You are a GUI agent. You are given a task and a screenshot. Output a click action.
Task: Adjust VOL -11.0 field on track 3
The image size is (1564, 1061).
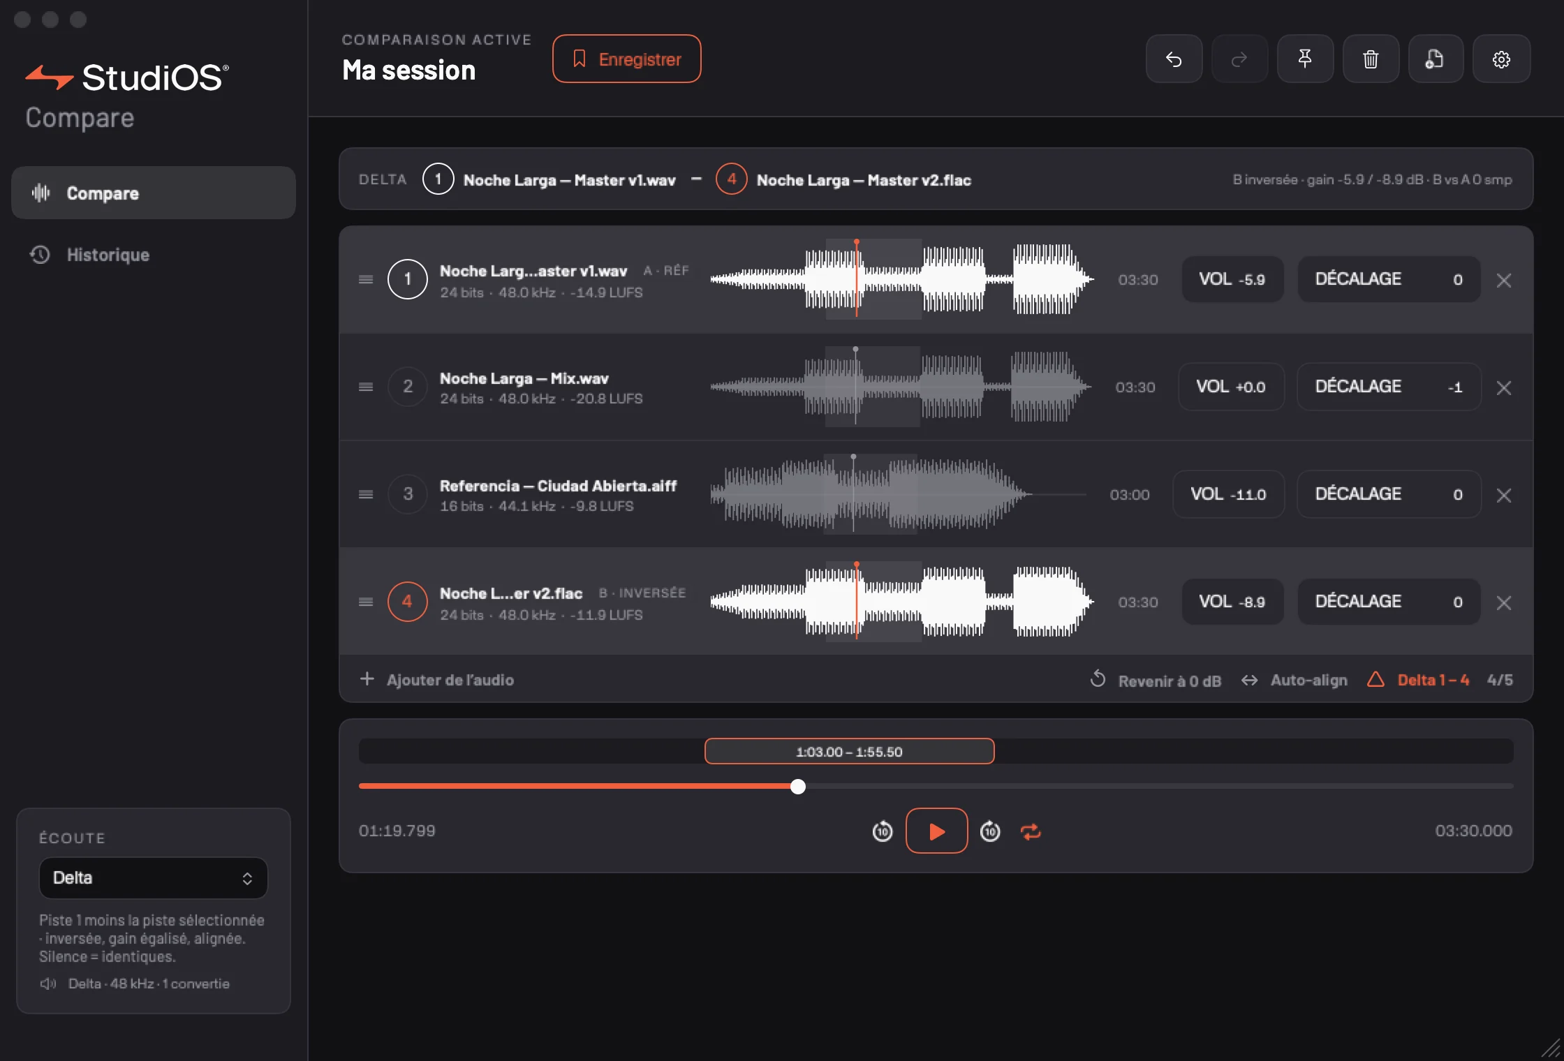1228,494
